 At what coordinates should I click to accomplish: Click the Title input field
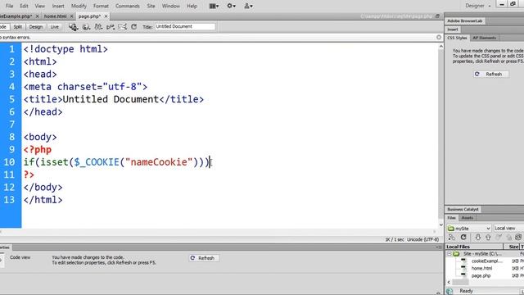[x=185, y=26]
